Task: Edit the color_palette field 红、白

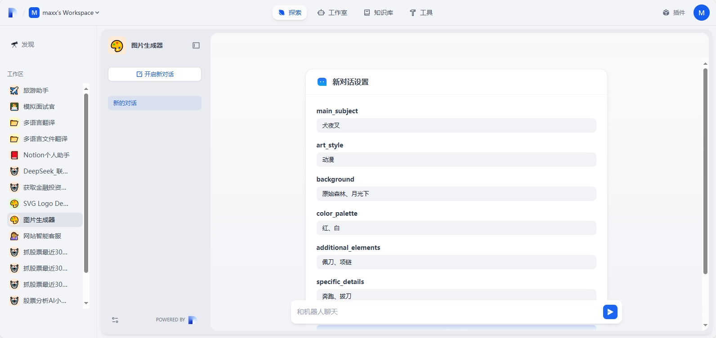Action: [456, 228]
